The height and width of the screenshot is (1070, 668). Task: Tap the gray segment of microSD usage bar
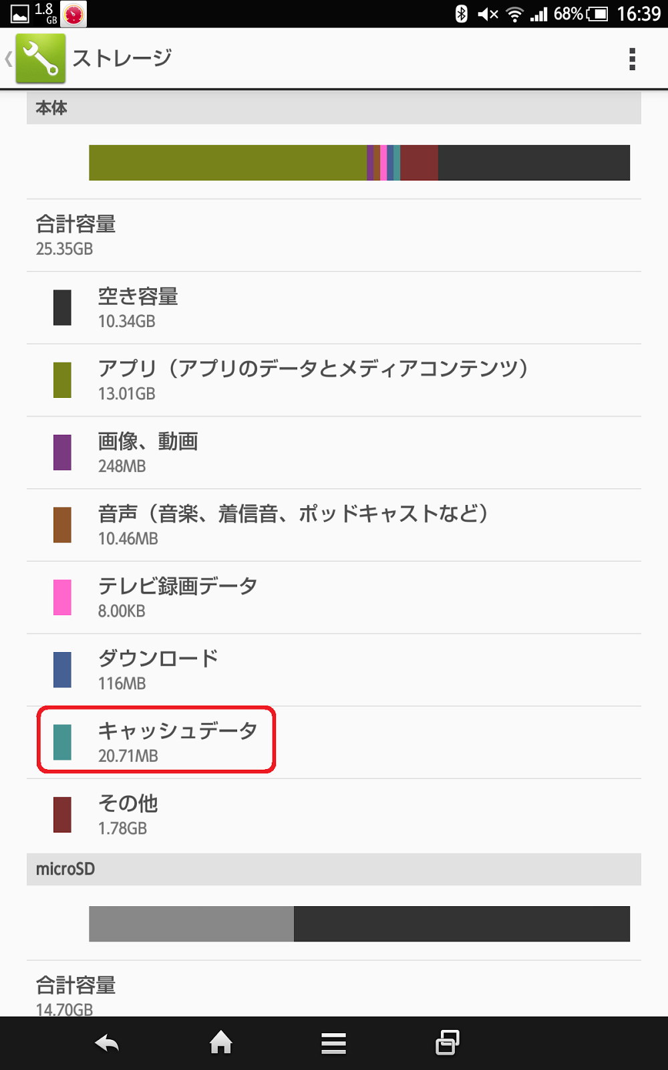191,924
